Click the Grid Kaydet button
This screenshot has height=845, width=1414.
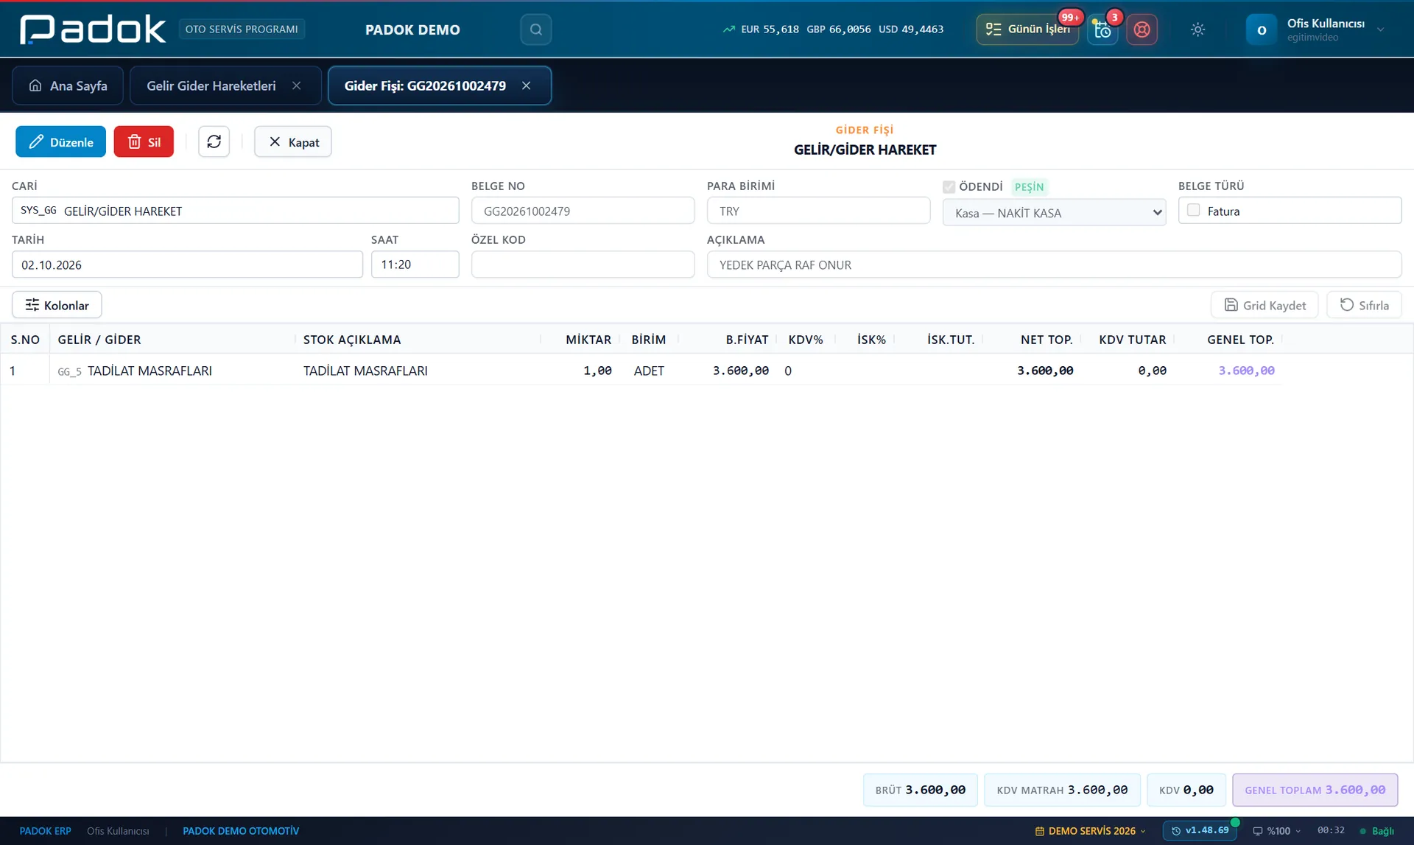(x=1264, y=305)
